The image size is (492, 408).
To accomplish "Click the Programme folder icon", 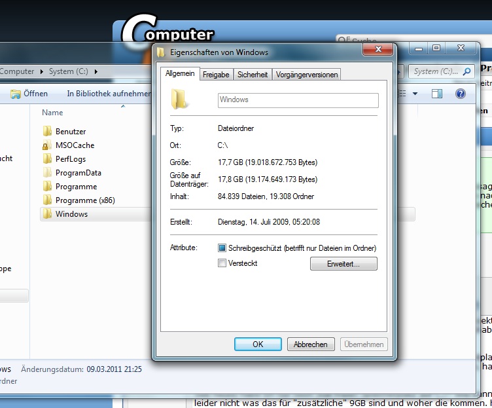I will (x=47, y=187).
